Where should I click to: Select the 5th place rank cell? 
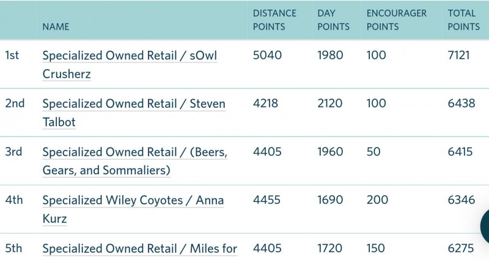click(x=13, y=248)
